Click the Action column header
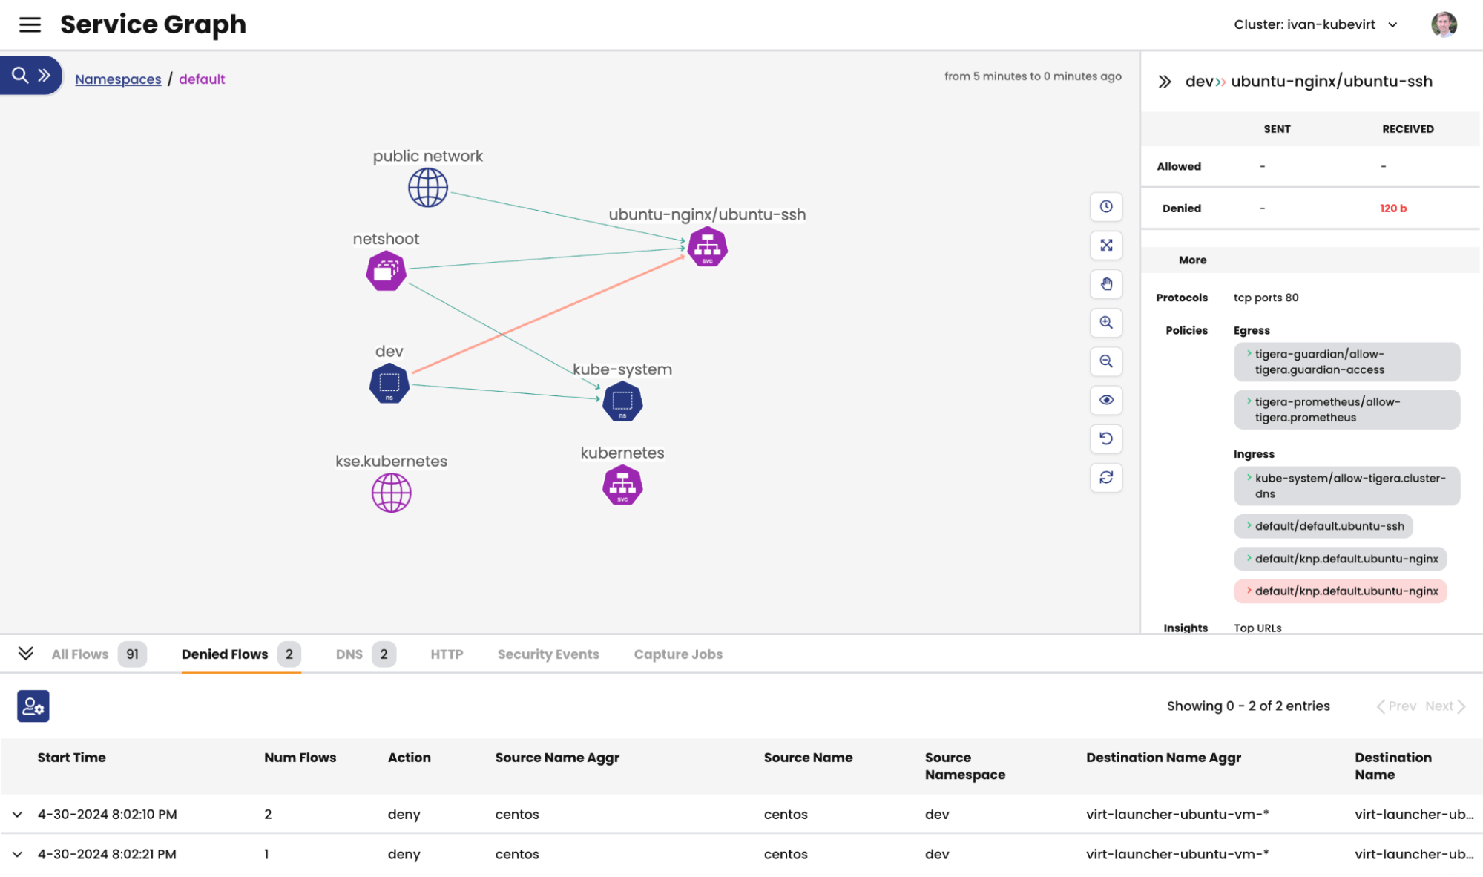This screenshot has height=877, width=1483. (409, 758)
